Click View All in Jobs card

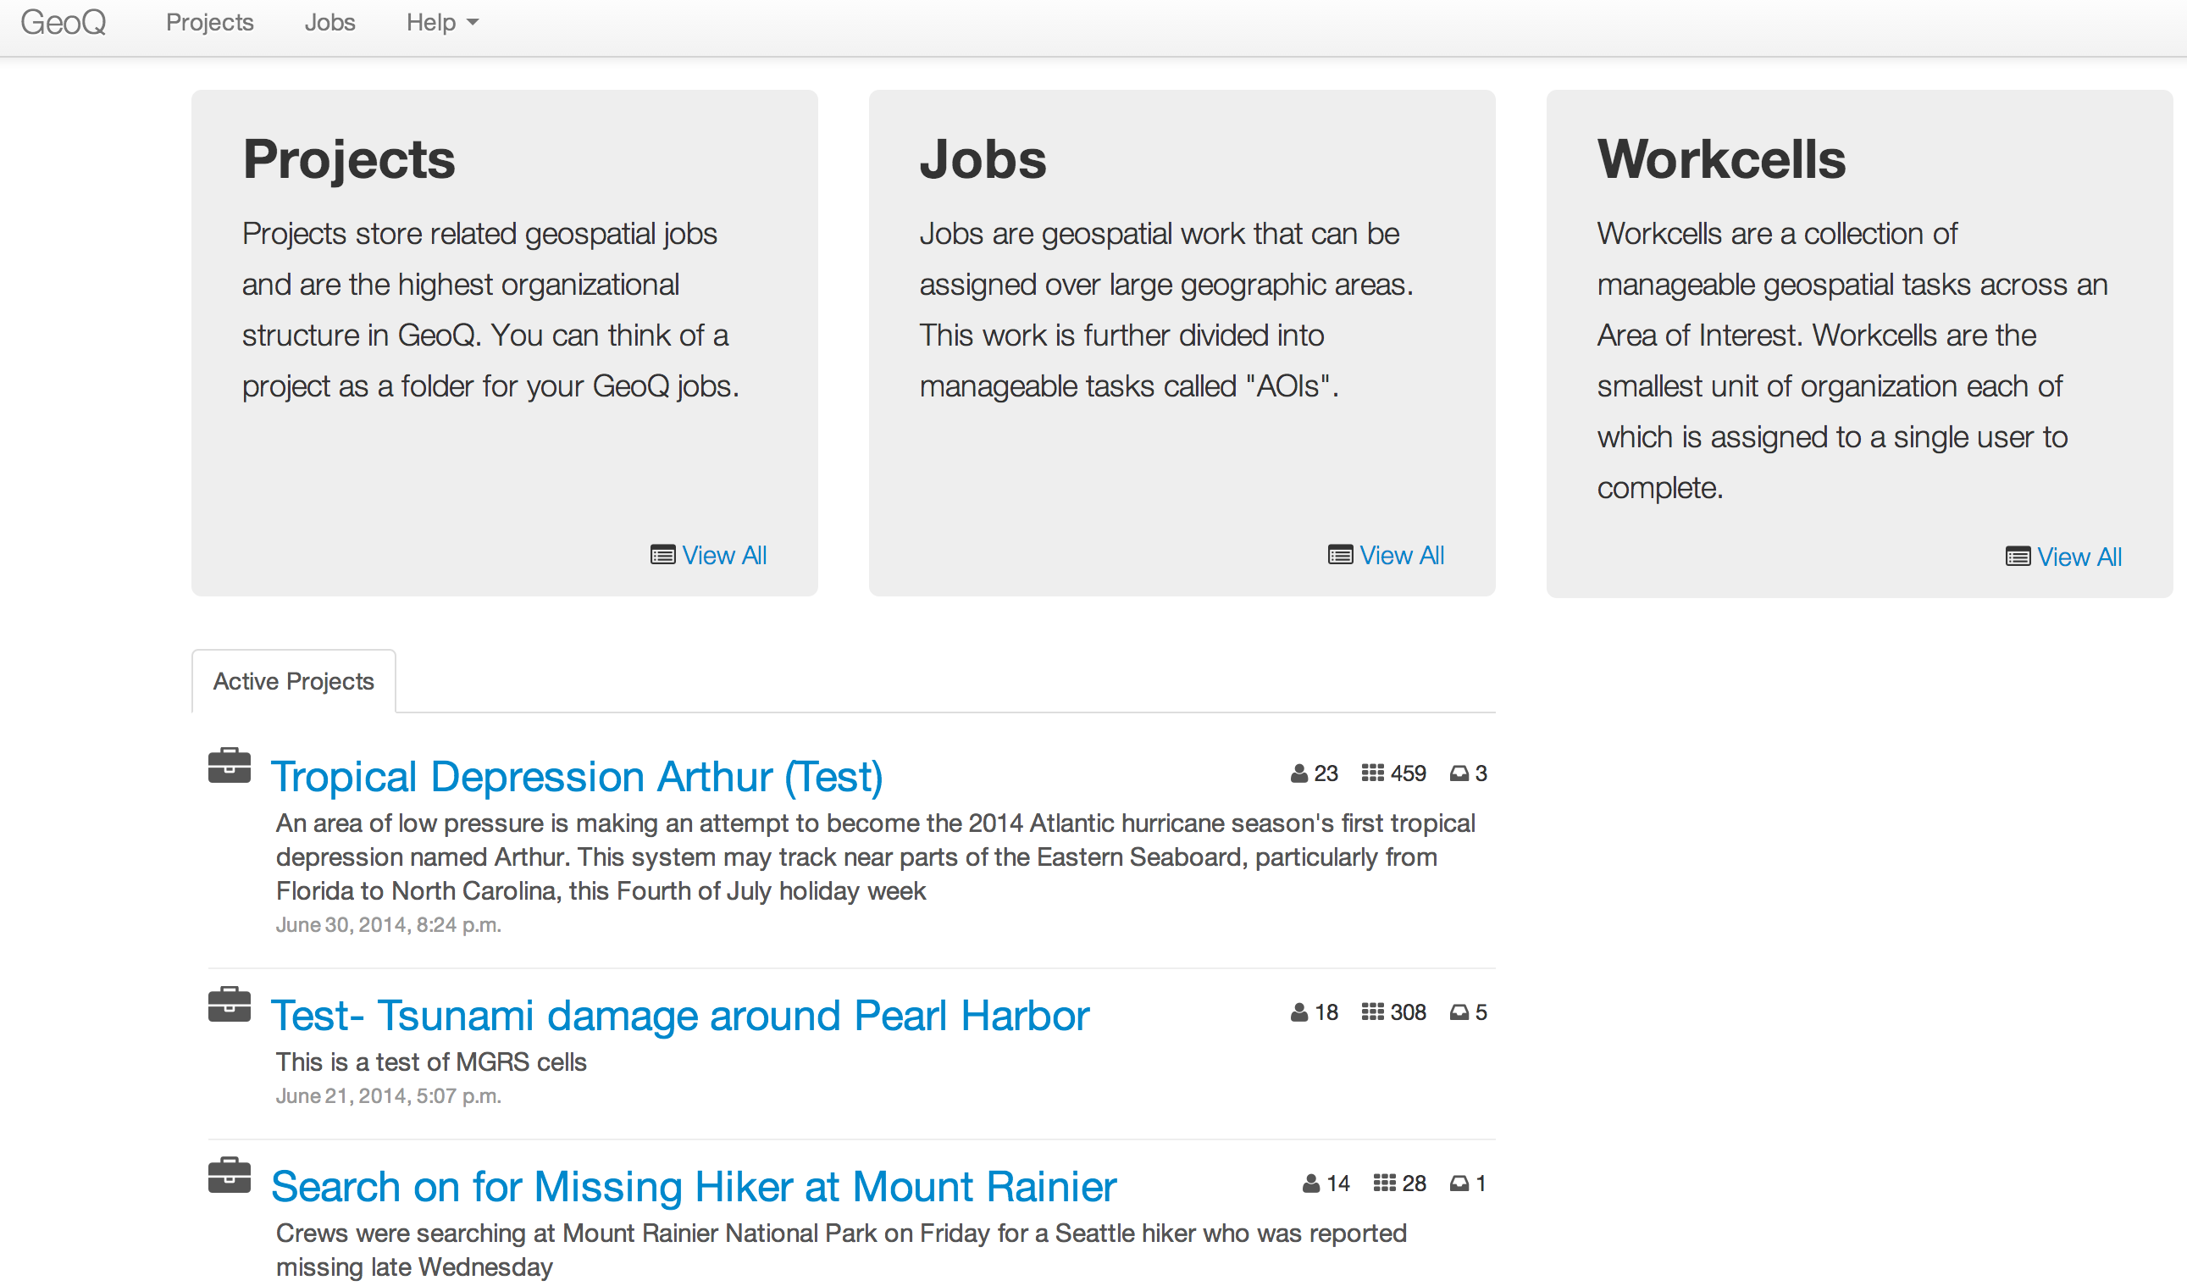coord(1402,556)
